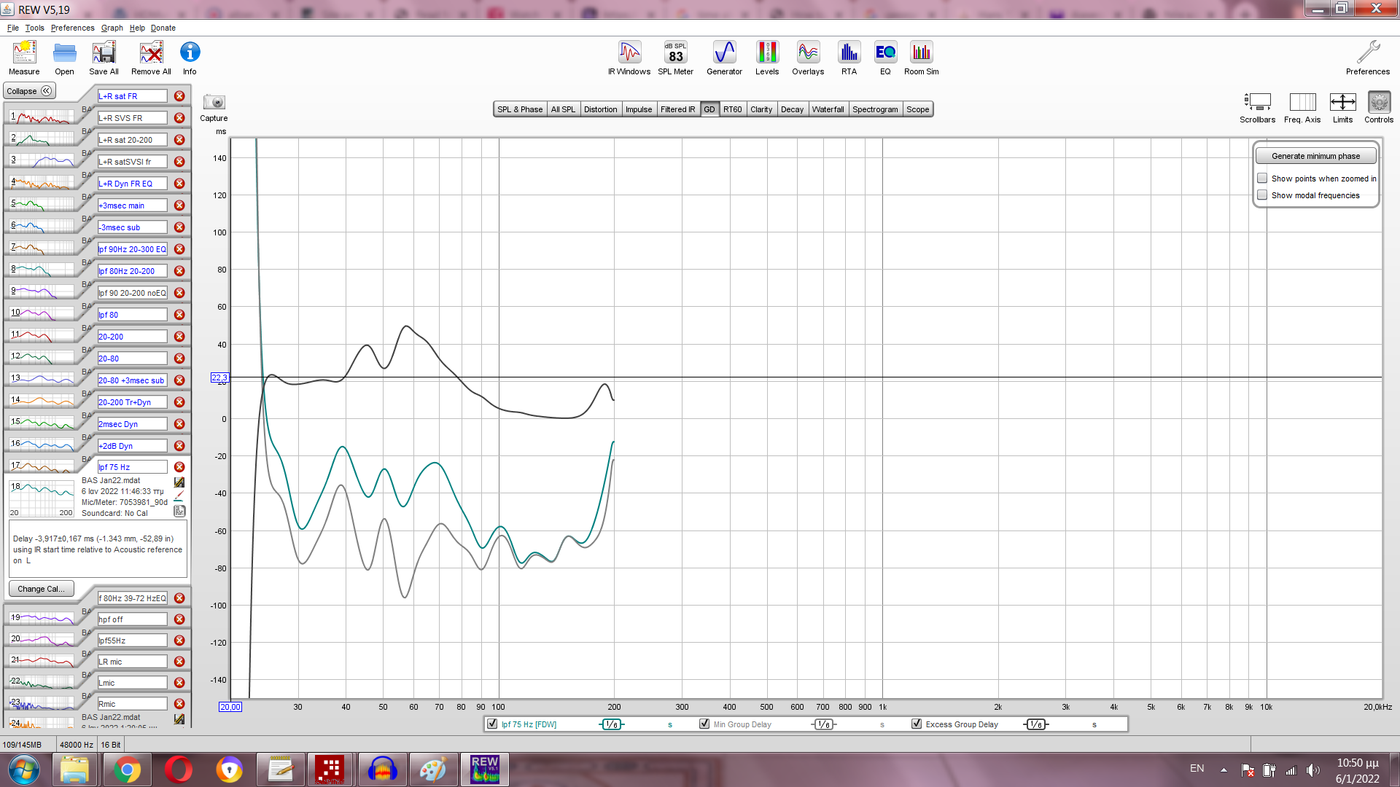Collapse the measurements panel
The width and height of the screenshot is (1400, 787).
click(x=29, y=91)
